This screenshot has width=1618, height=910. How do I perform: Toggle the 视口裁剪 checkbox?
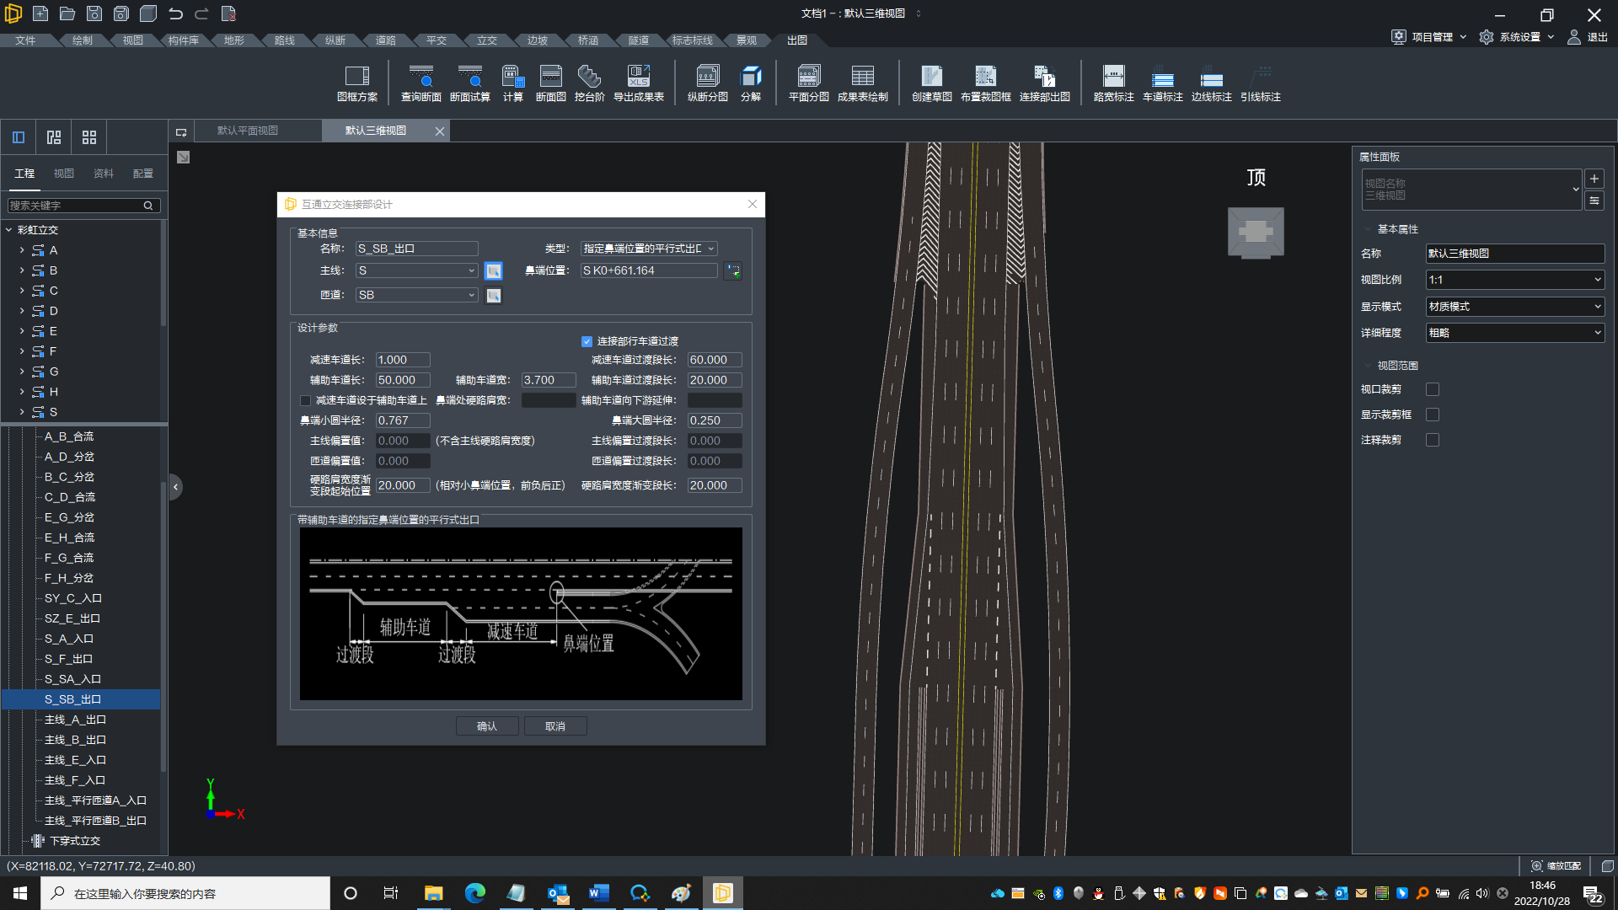pyautogui.click(x=1433, y=390)
